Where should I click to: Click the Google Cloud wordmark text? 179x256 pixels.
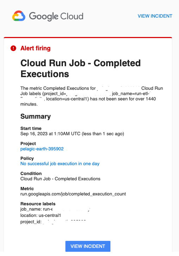[56, 16]
